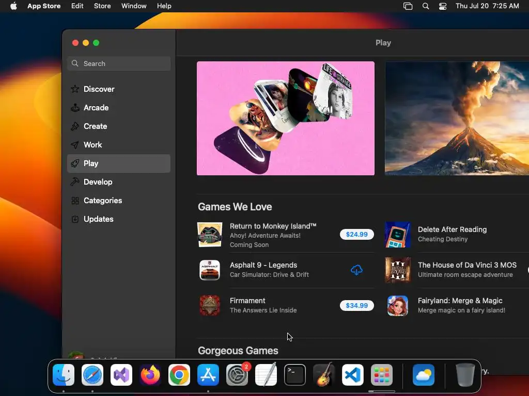Open System Settings in the Dock

coord(237,375)
